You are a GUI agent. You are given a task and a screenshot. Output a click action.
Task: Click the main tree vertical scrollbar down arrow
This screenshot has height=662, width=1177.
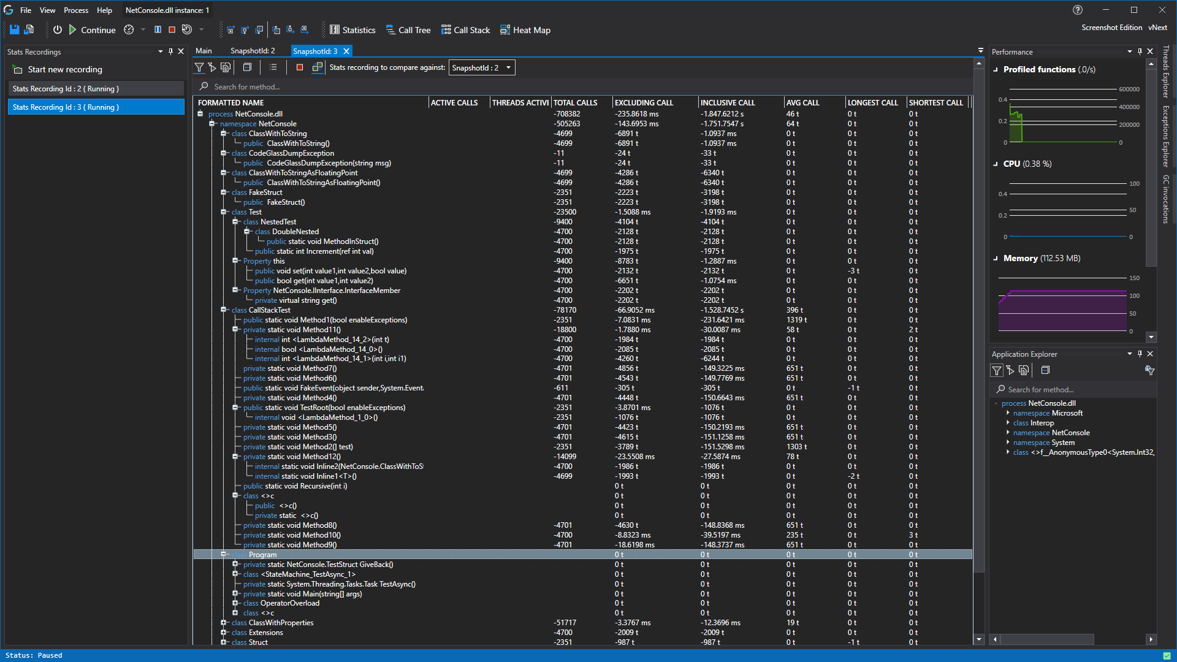[x=979, y=639]
